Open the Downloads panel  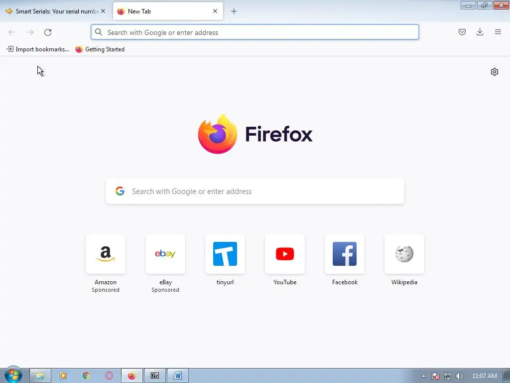480,32
